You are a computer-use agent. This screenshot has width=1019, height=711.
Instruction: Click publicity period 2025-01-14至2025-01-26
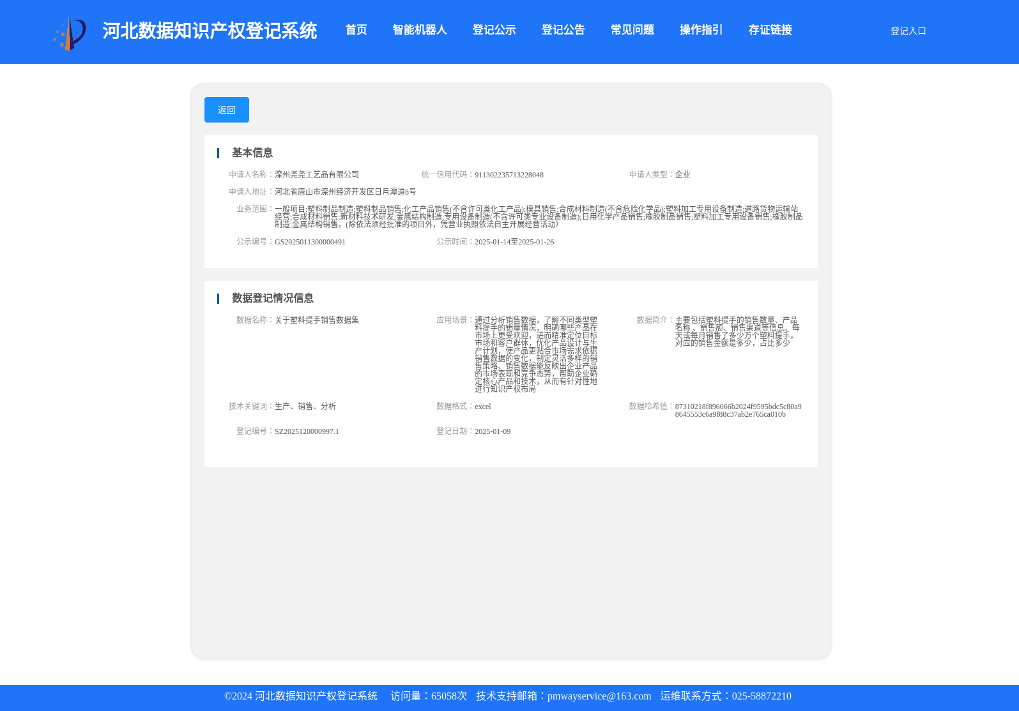pos(514,242)
